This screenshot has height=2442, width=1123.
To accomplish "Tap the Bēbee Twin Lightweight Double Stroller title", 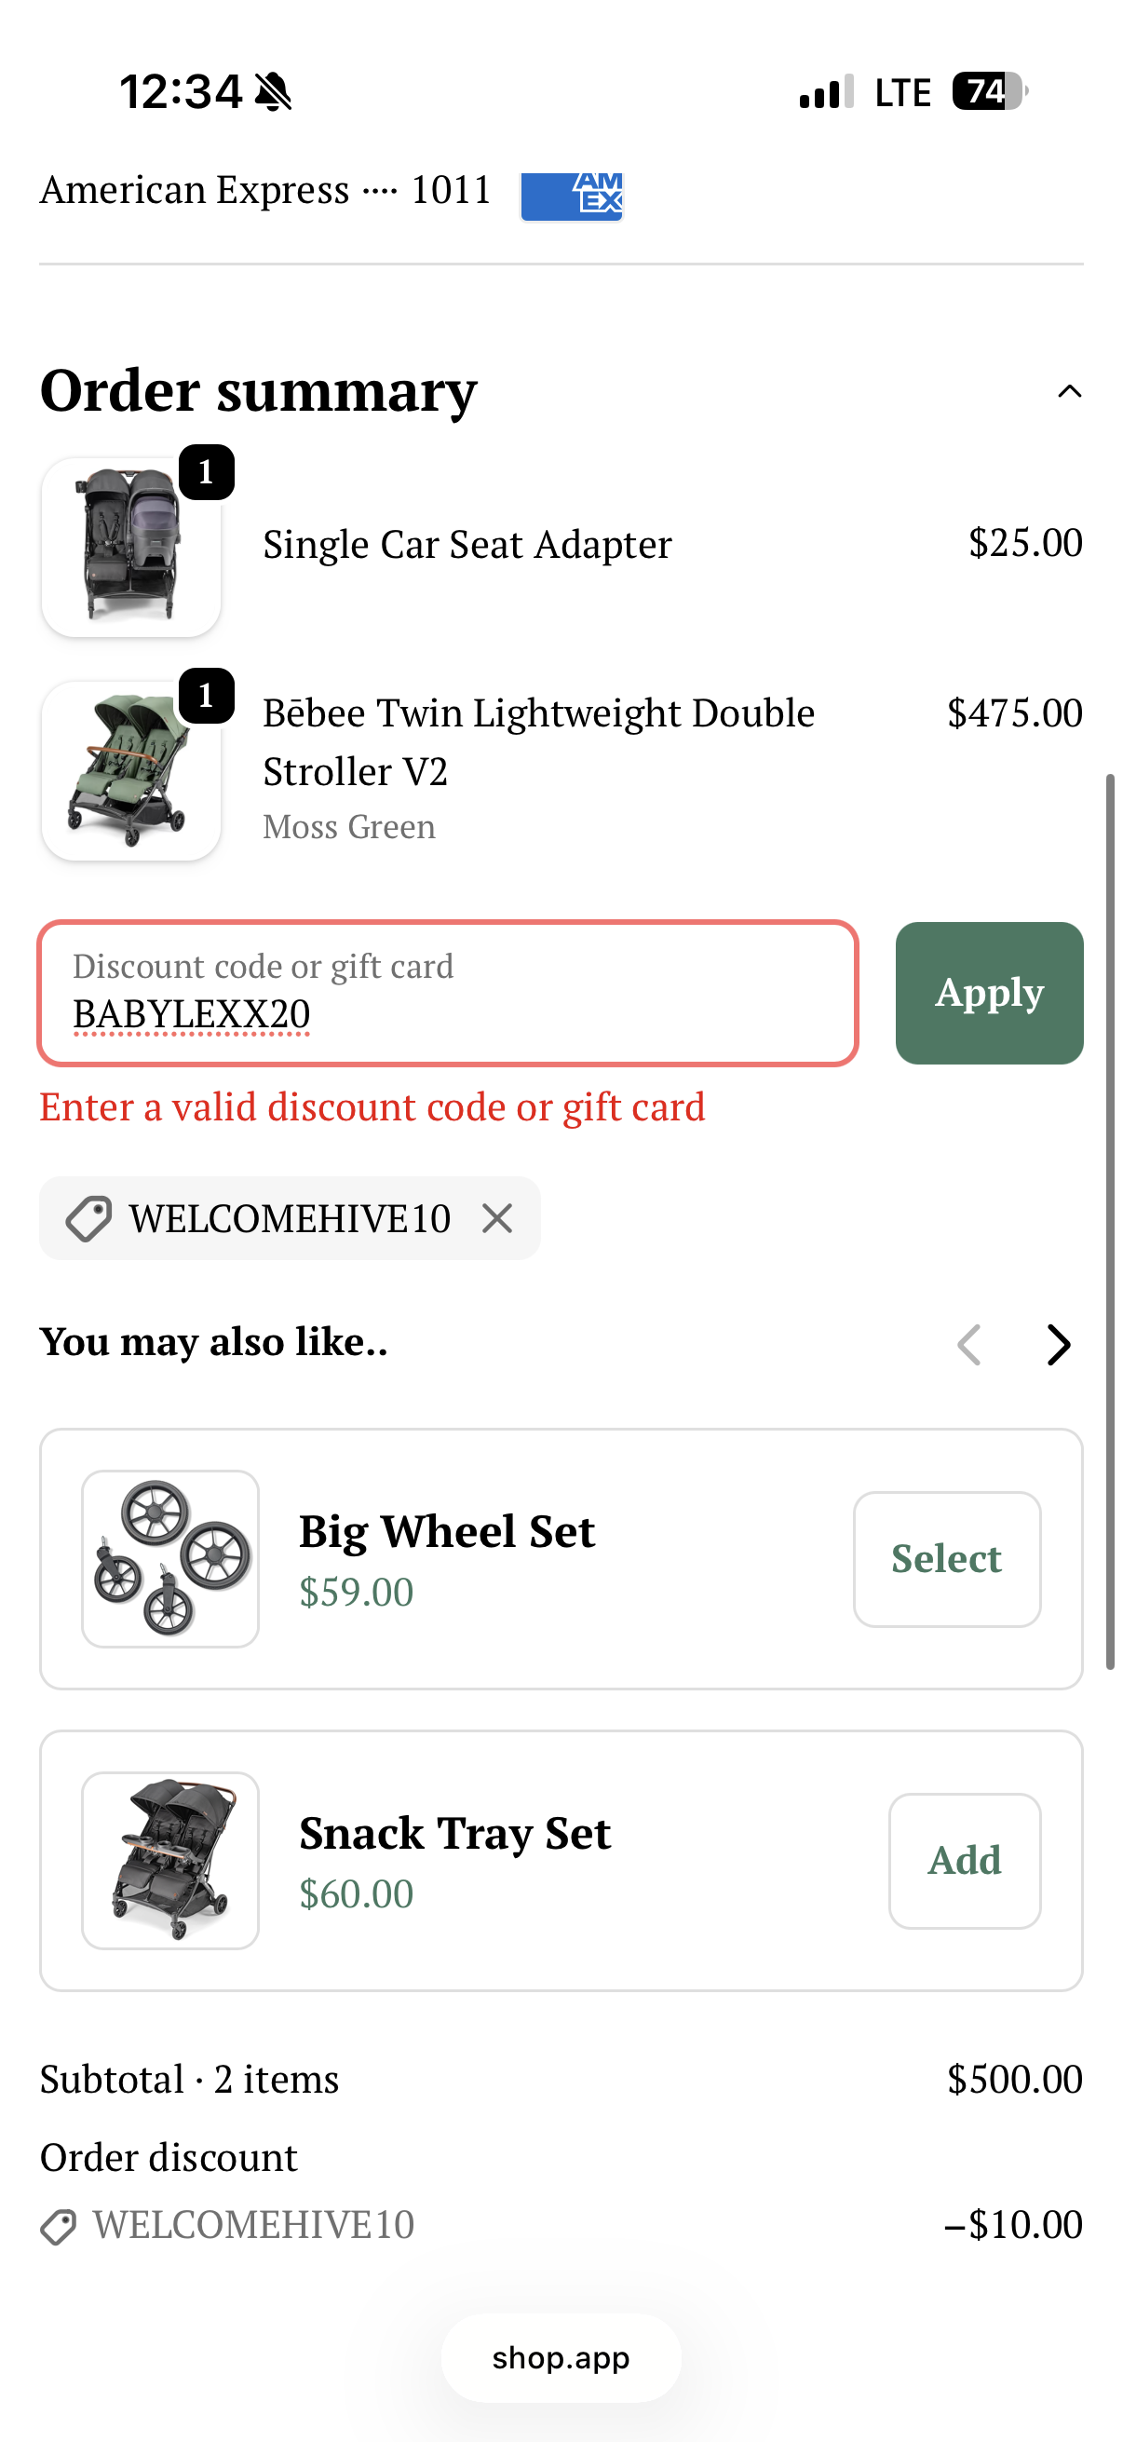I will [538, 742].
